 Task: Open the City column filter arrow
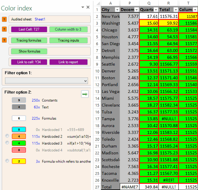coord(117,10)
